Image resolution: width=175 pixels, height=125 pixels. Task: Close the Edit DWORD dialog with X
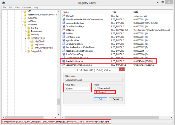click(x=122, y=69)
